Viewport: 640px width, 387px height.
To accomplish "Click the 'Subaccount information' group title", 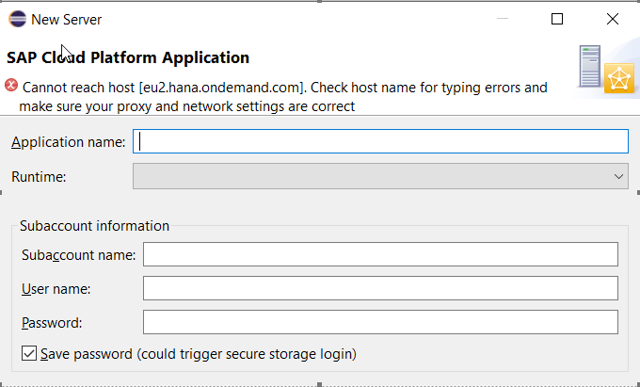I will click(x=94, y=226).
